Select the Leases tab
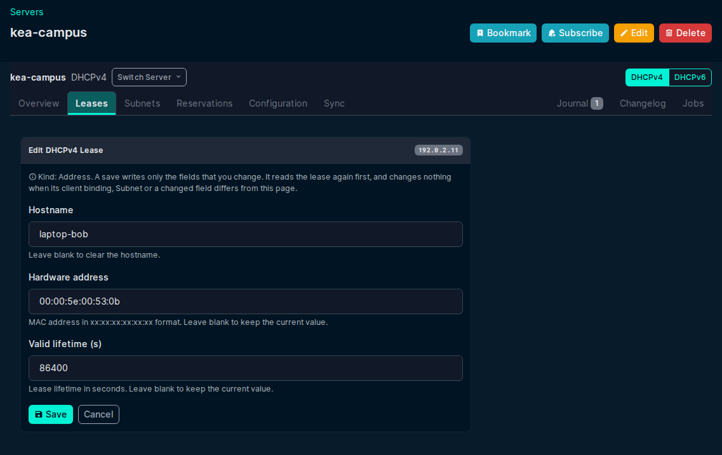This screenshot has height=455, width=722. click(x=91, y=103)
